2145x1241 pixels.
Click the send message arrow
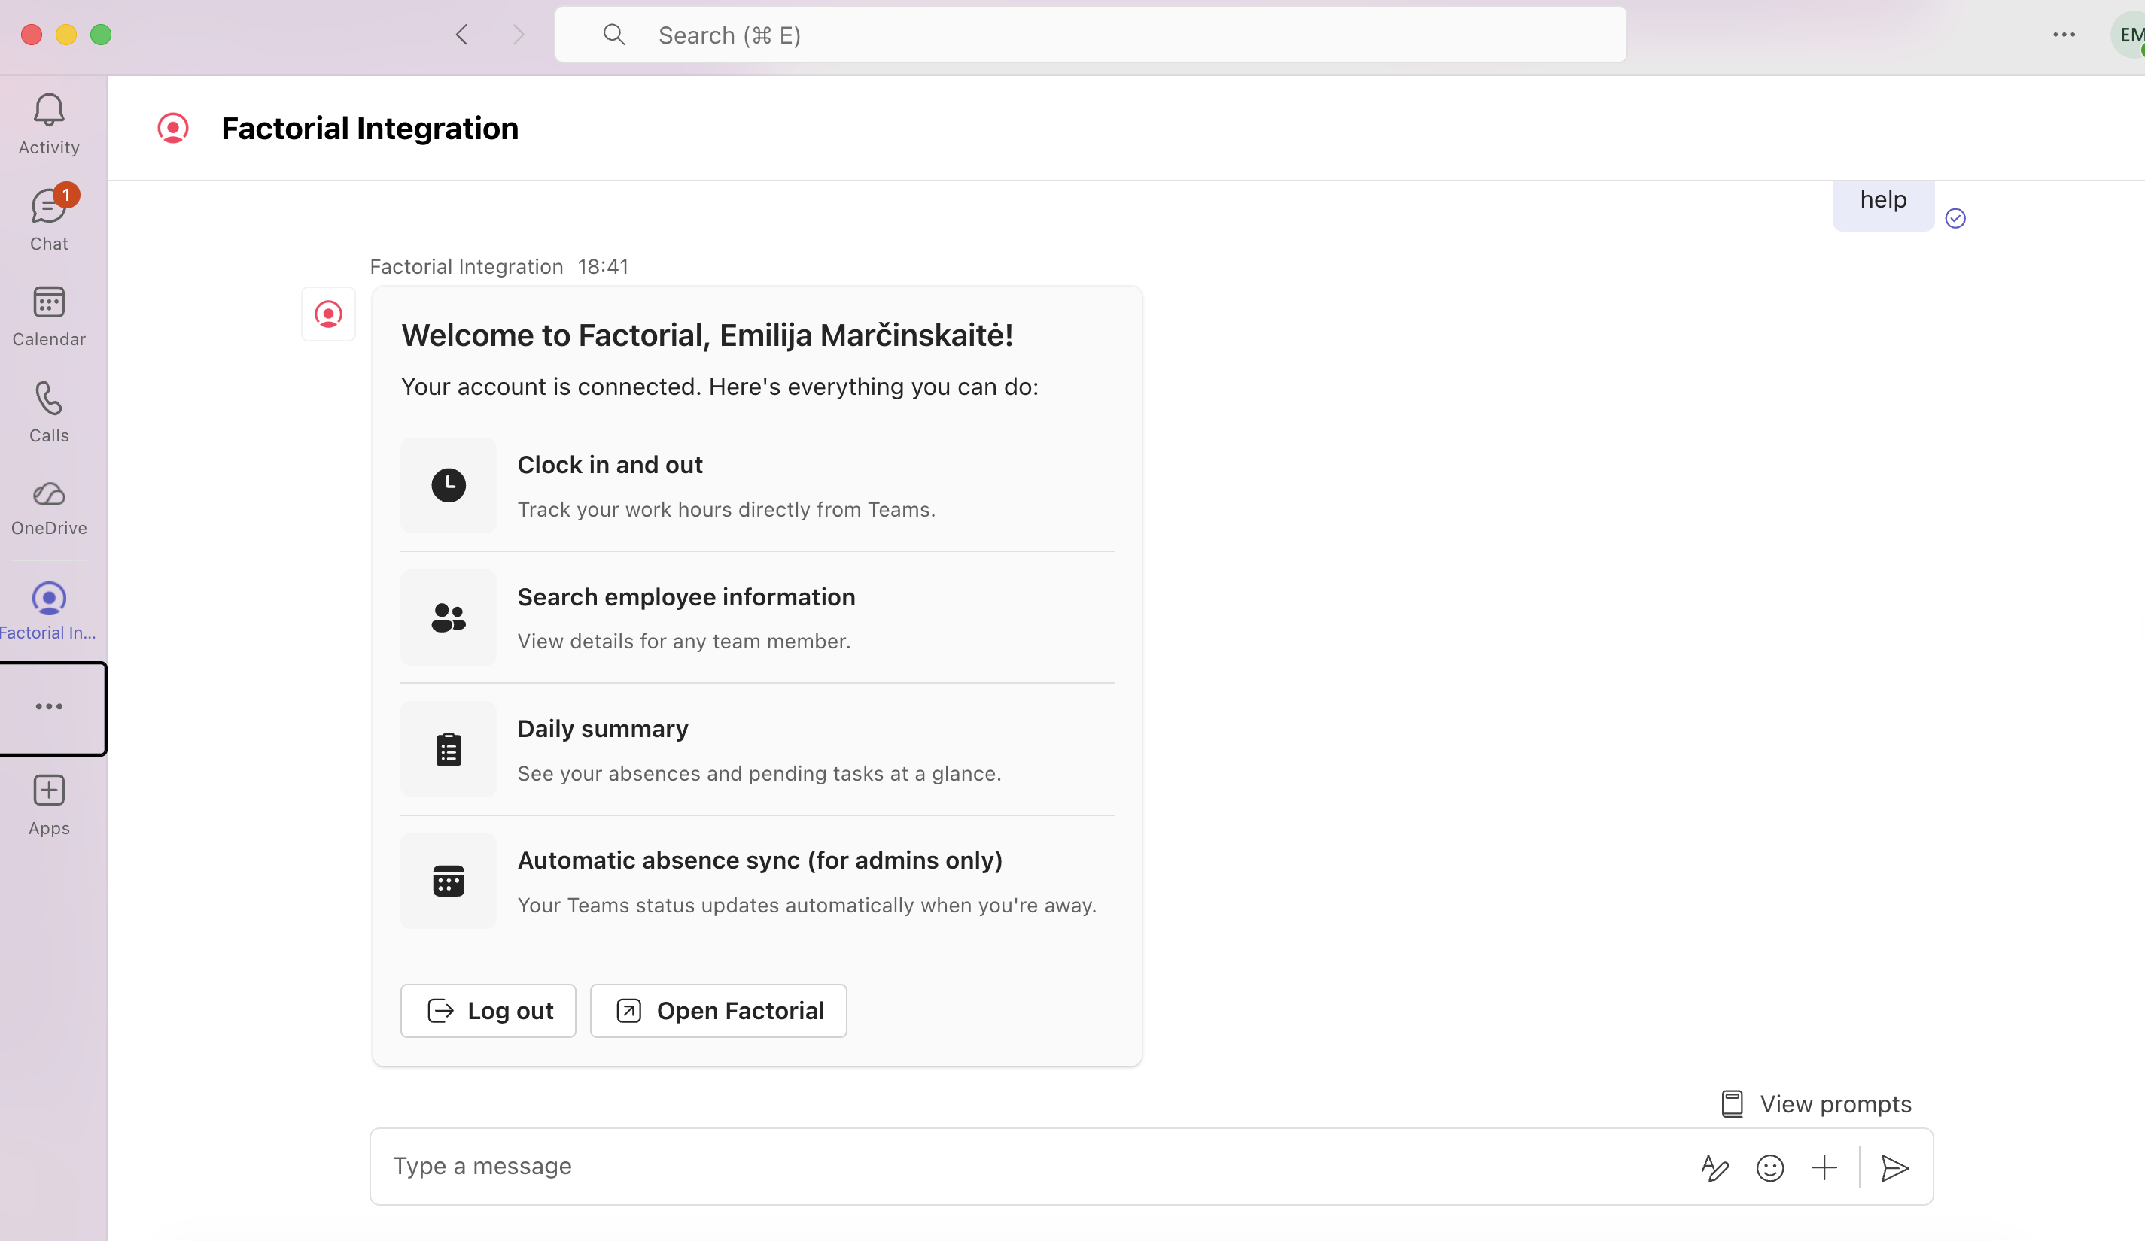point(1894,1167)
